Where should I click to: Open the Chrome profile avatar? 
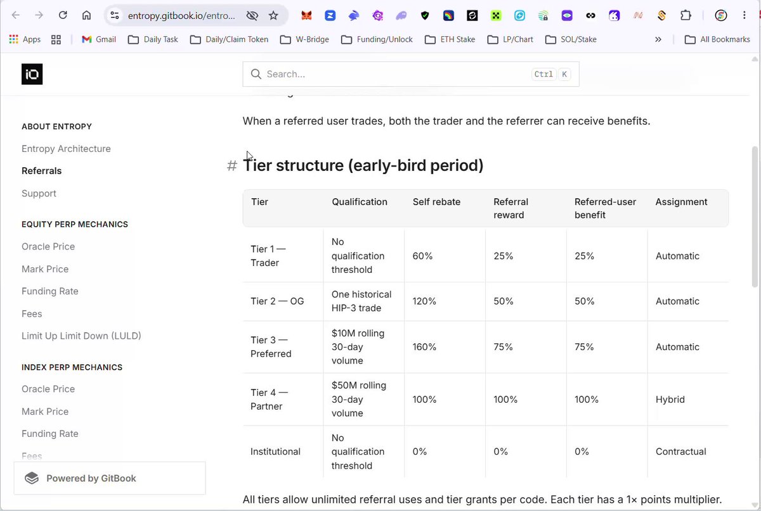[x=720, y=15]
